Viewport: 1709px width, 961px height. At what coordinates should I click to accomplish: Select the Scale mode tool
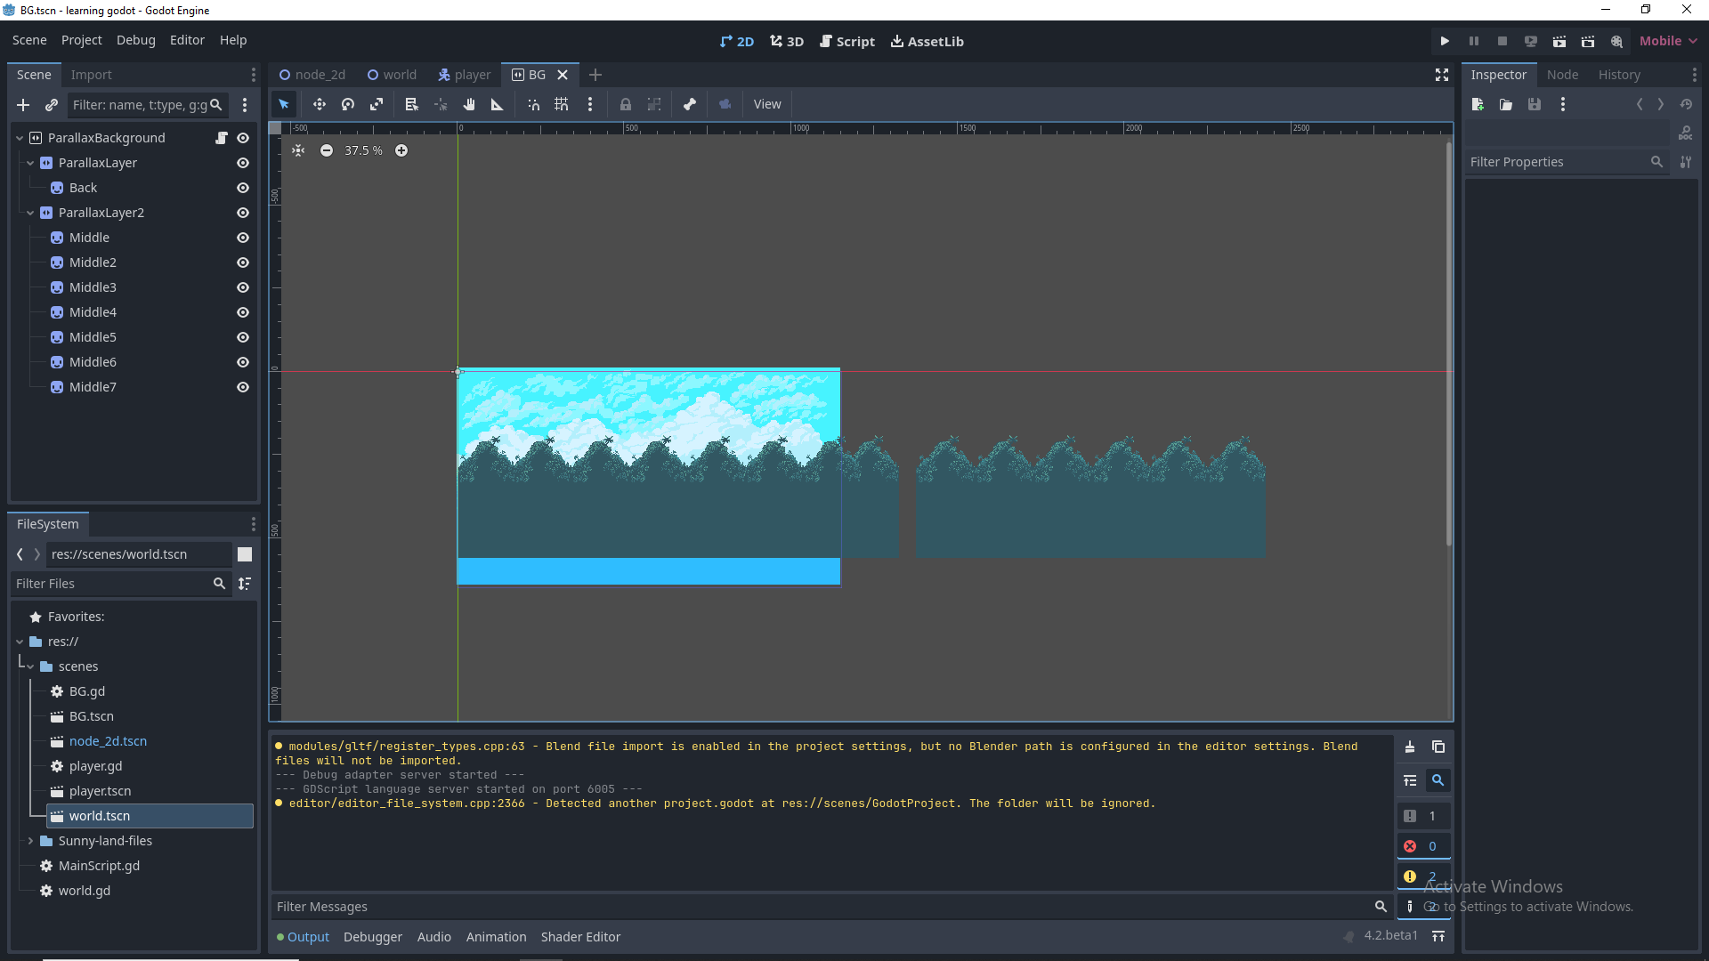coord(377,104)
